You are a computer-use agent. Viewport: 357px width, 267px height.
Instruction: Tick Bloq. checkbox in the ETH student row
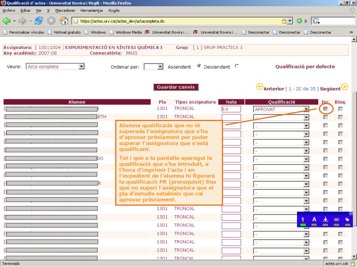(x=340, y=117)
